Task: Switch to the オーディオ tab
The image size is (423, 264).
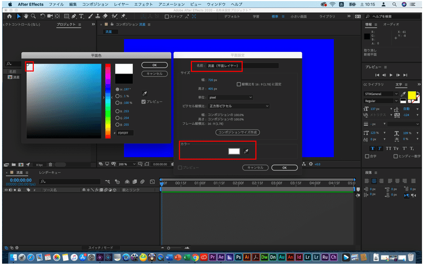Action: coord(391,24)
